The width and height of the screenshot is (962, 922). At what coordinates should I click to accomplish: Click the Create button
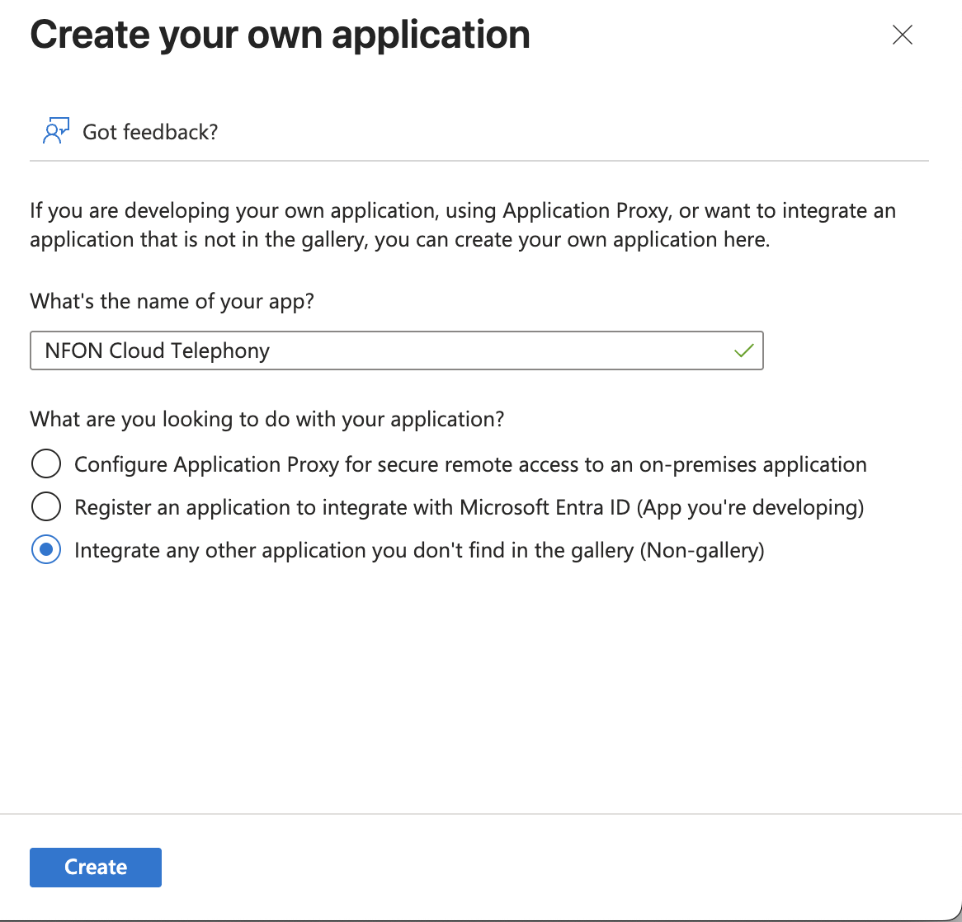pos(96,867)
